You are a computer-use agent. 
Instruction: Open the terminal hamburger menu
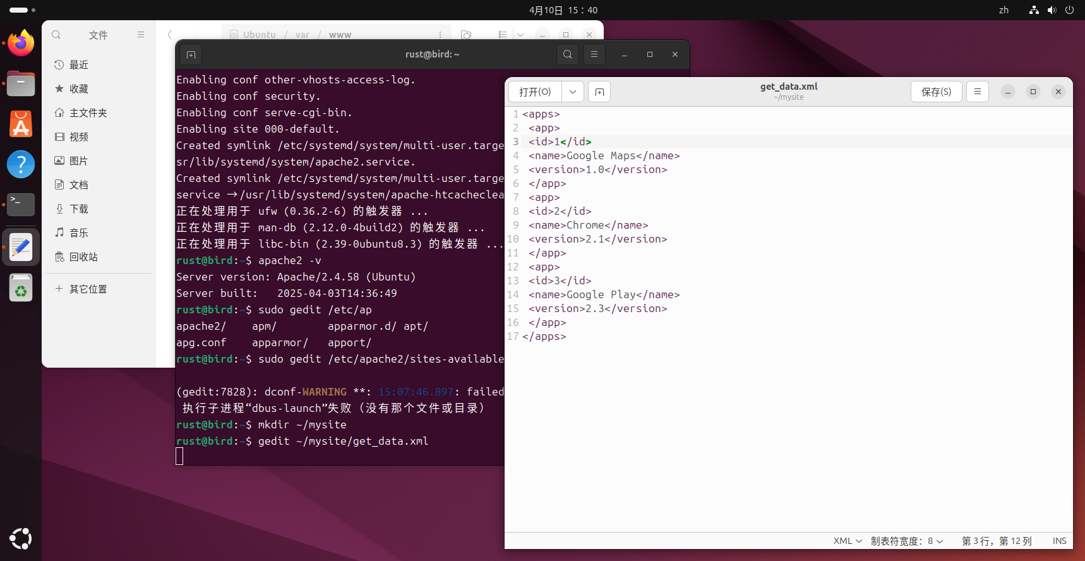594,54
